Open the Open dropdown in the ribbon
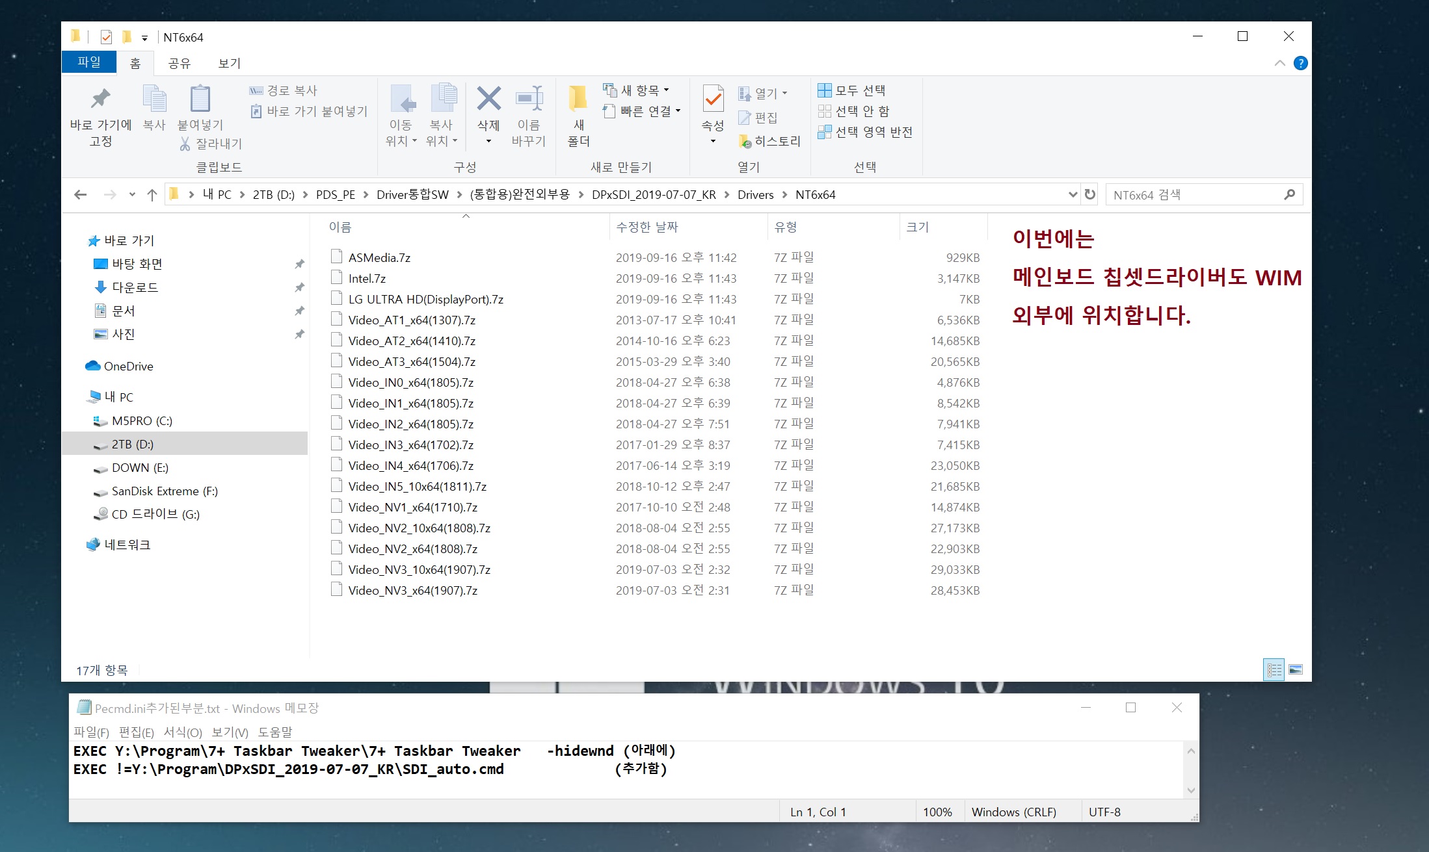 click(x=763, y=94)
